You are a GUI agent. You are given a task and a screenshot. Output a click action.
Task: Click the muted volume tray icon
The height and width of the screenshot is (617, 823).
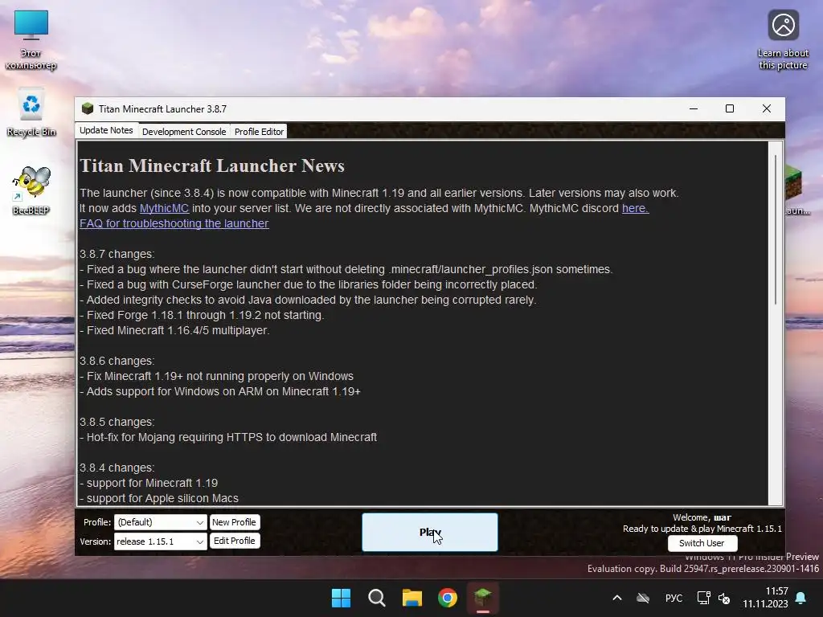[x=724, y=598]
